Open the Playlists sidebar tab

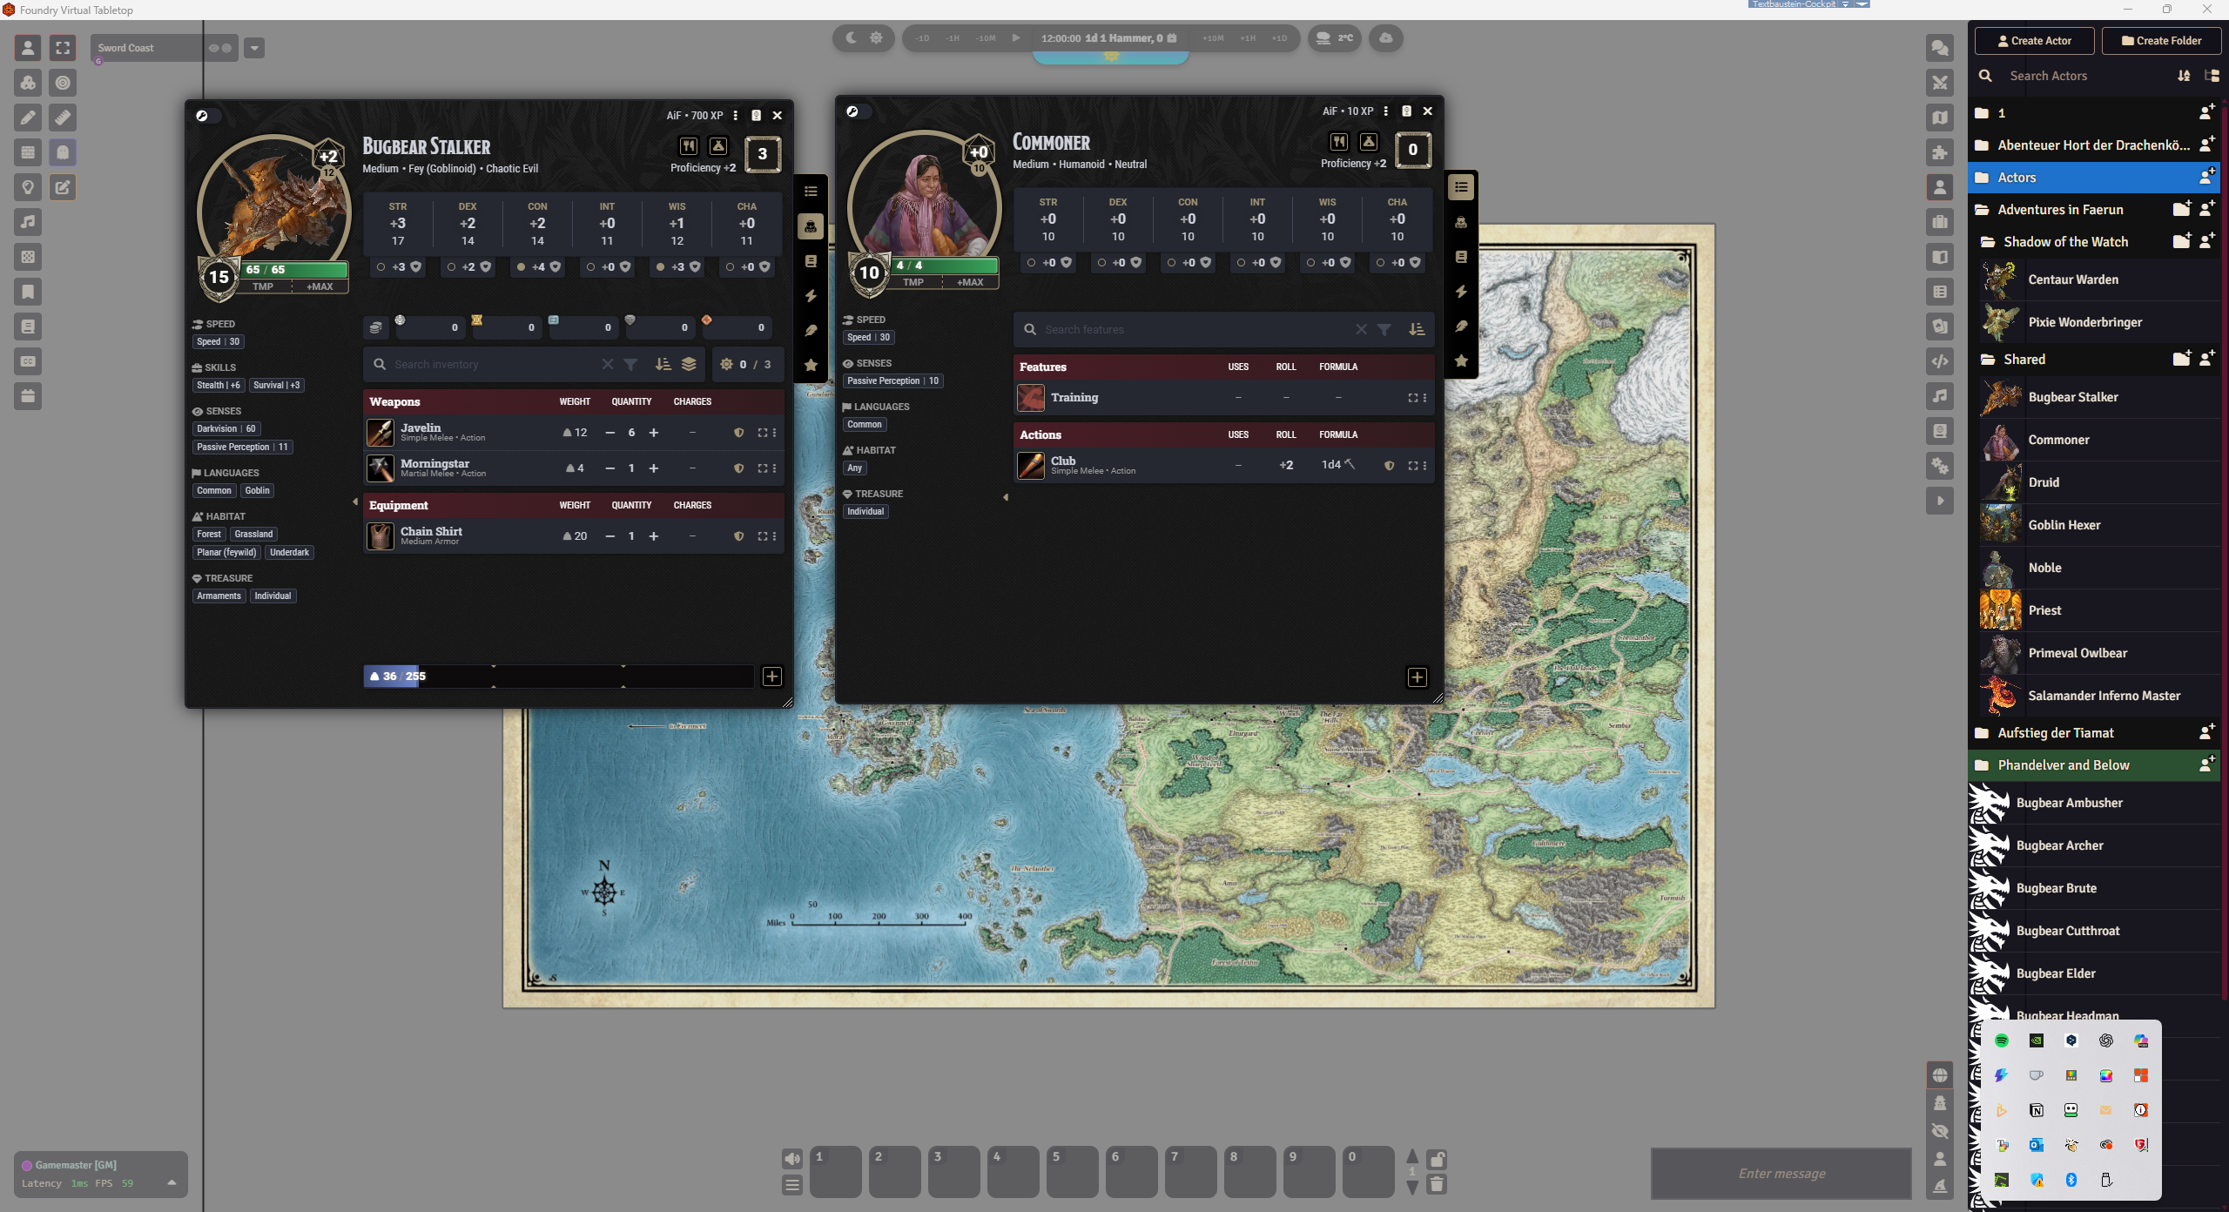pos(1940,396)
